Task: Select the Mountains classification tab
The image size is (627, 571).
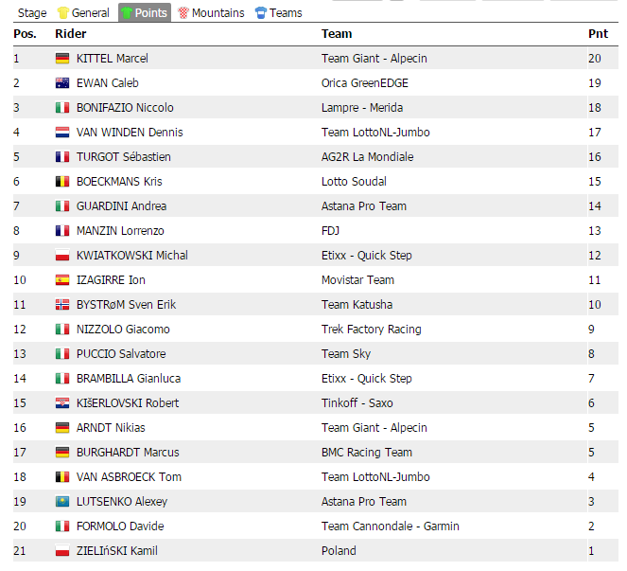Action: pyautogui.click(x=211, y=13)
